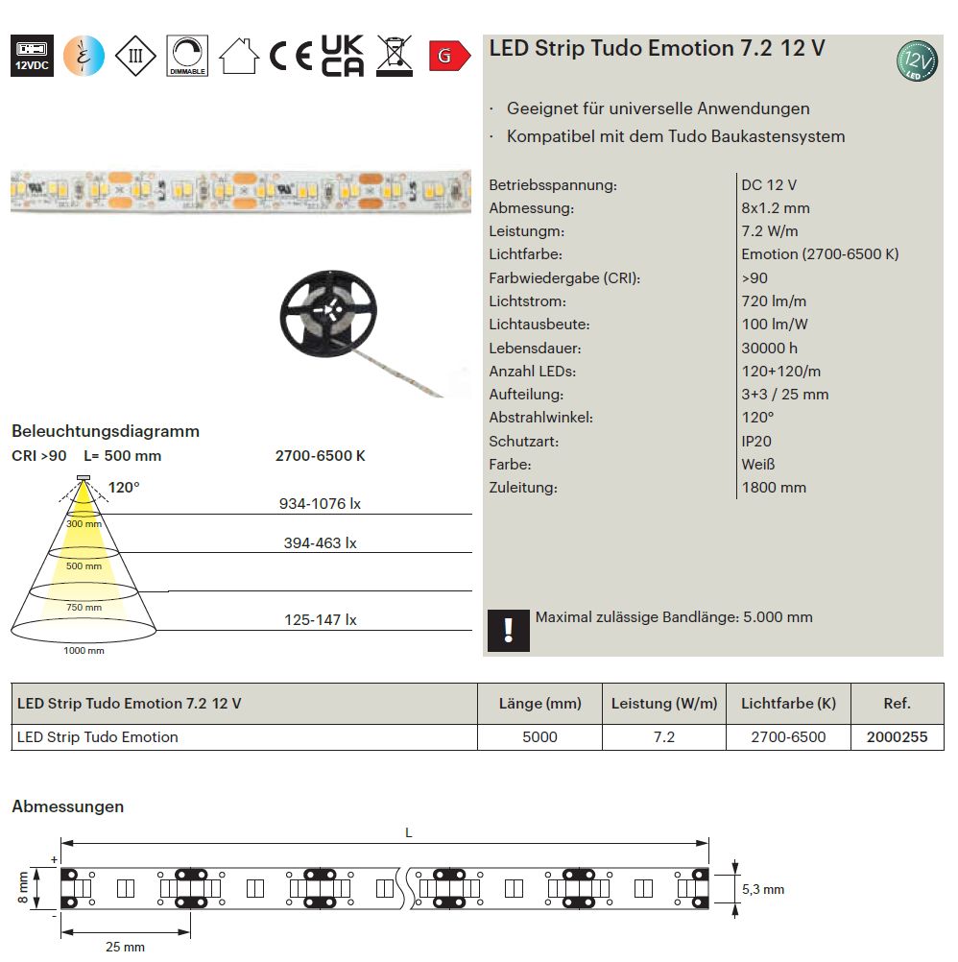
Task: Click the tunable white colour temperature icon
Action: 84,56
